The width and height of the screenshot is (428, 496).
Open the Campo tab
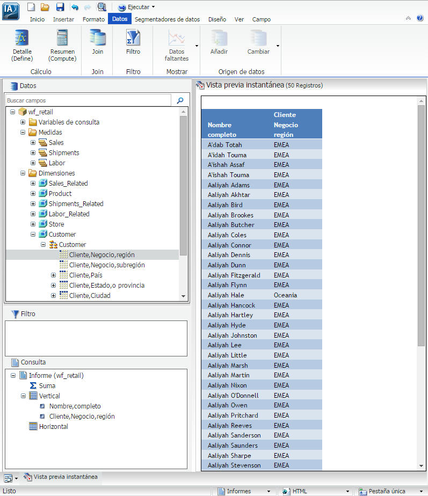tap(261, 19)
